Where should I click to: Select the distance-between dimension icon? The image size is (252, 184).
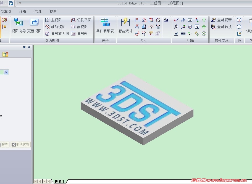(x=137, y=20)
